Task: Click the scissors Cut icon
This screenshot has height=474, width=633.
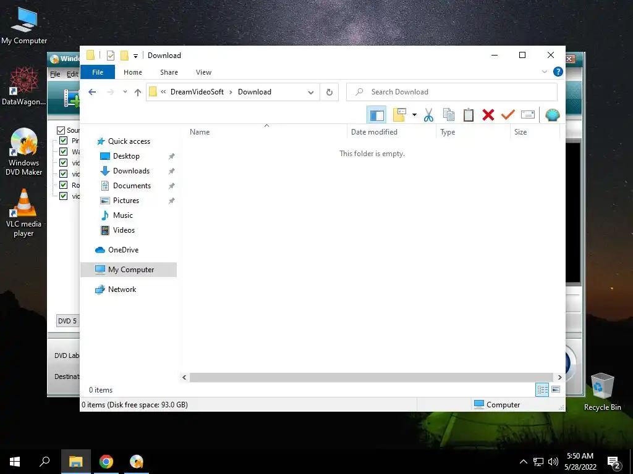Action: coord(428,115)
